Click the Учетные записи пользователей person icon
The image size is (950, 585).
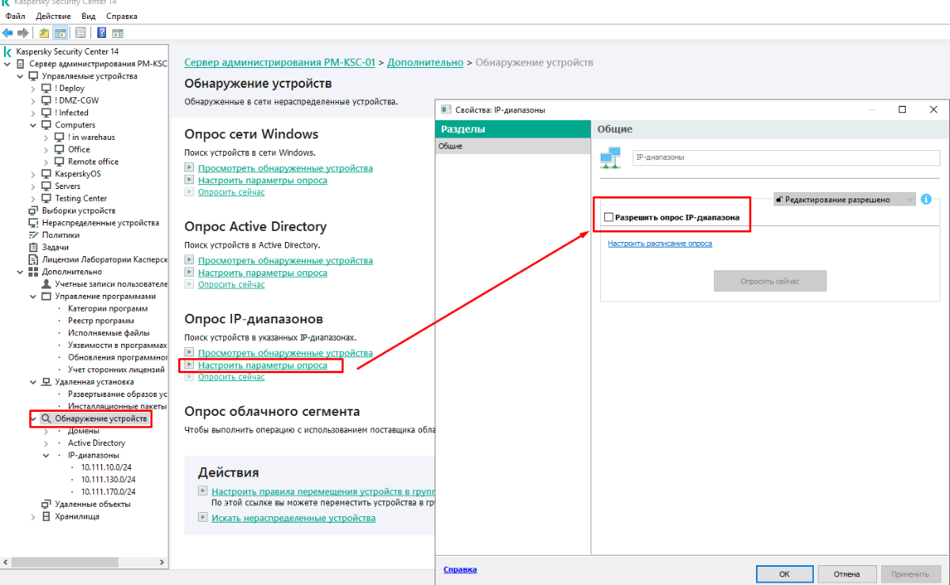[x=46, y=284]
